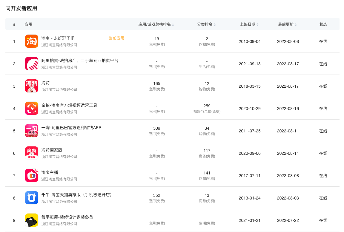Click category rank 141 for 淘宝主播
344x232 pixels.
pyautogui.click(x=207, y=173)
